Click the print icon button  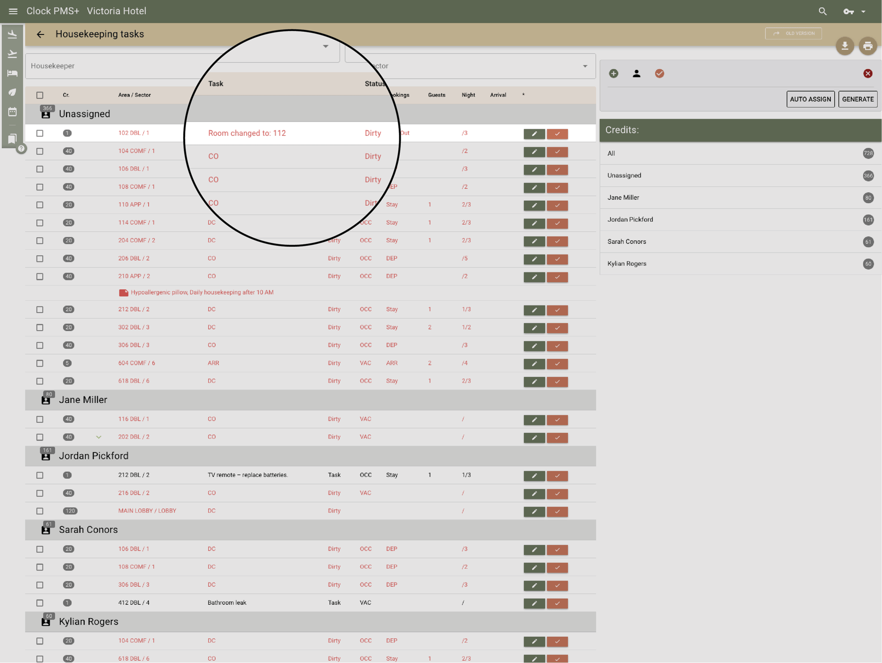tap(867, 46)
